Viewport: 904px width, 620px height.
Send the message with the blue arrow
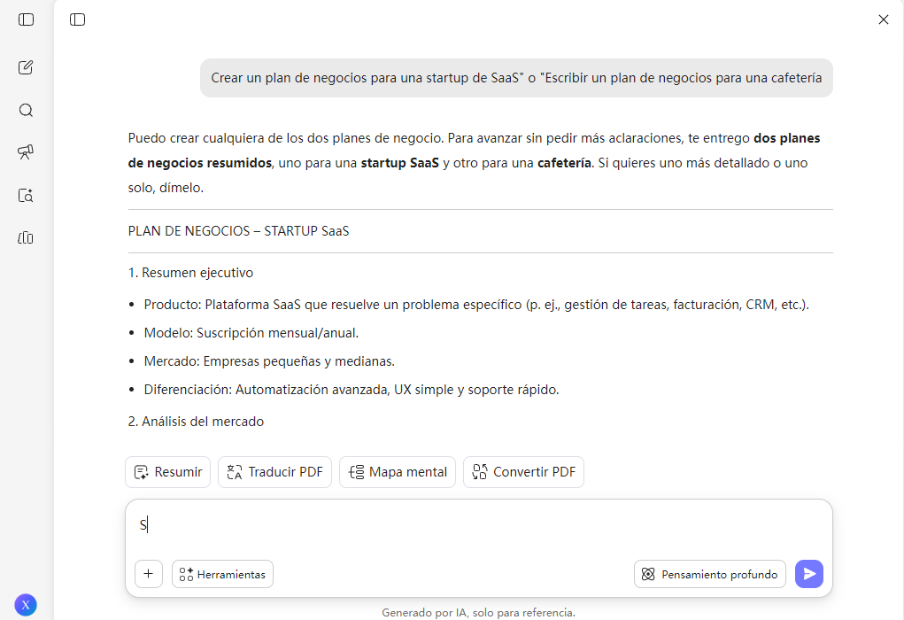point(808,574)
